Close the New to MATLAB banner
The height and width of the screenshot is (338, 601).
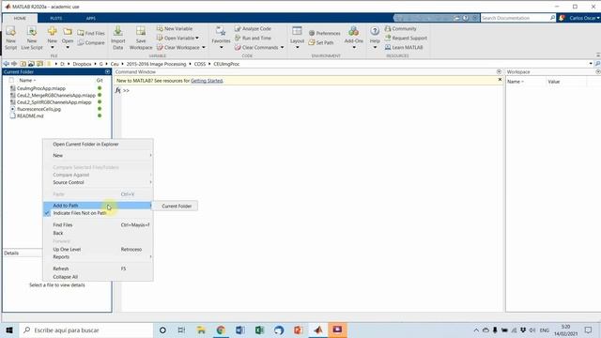click(500, 80)
